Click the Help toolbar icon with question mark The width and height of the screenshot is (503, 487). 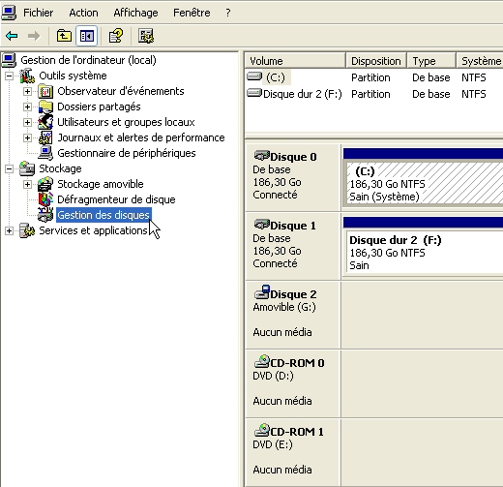pos(116,36)
